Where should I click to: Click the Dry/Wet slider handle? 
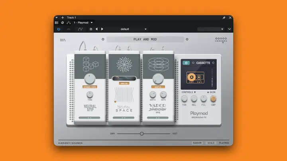click(x=142, y=134)
